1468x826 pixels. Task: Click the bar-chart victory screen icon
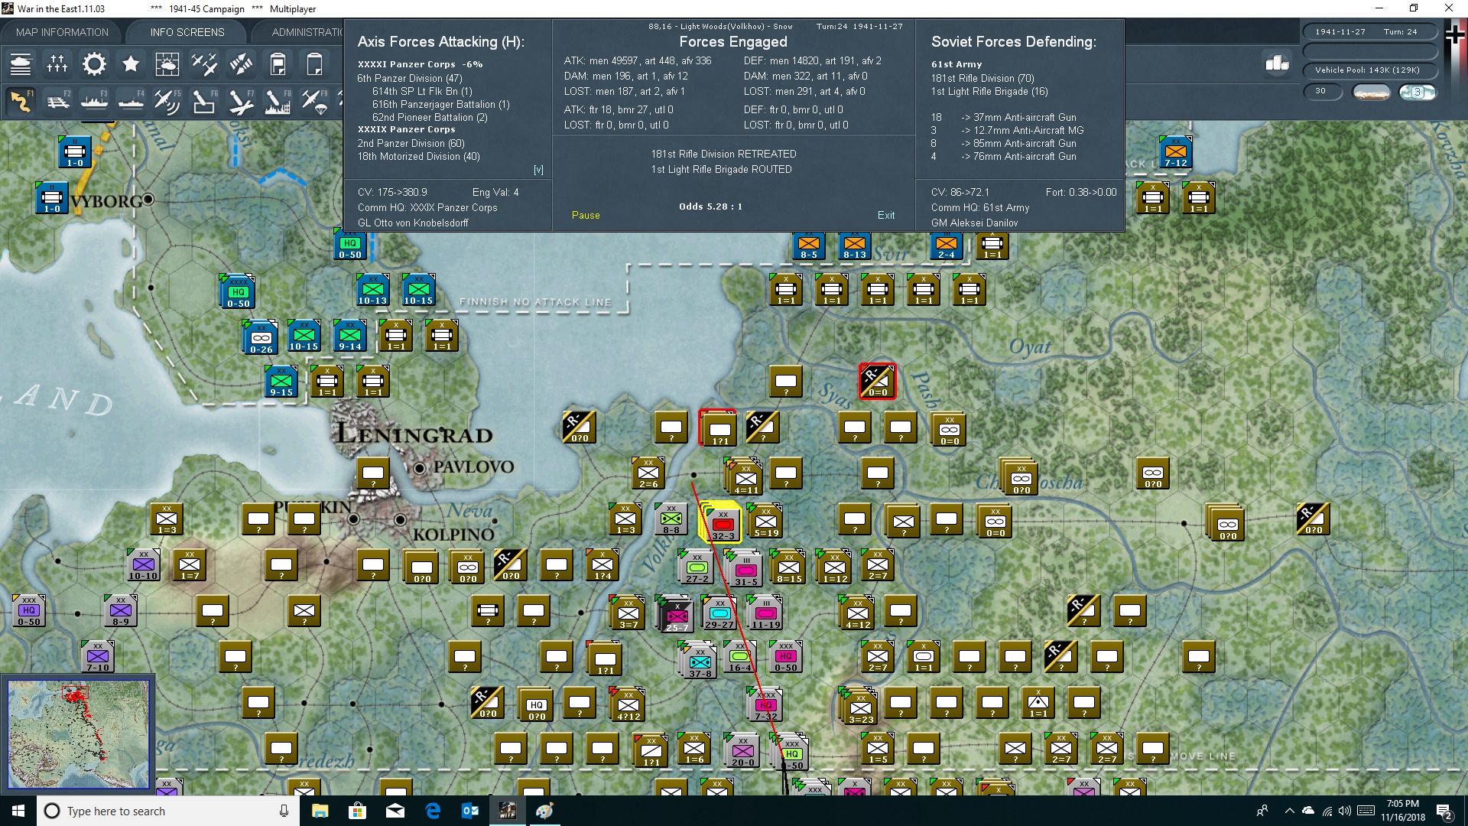point(1277,63)
